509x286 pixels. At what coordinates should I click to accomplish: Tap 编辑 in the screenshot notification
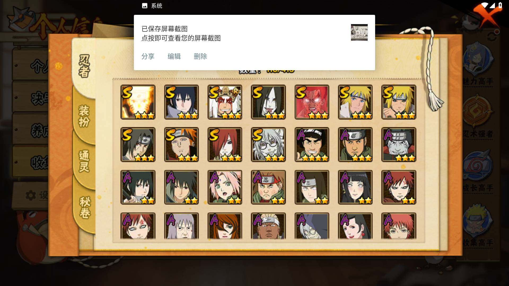click(x=174, y=56)
